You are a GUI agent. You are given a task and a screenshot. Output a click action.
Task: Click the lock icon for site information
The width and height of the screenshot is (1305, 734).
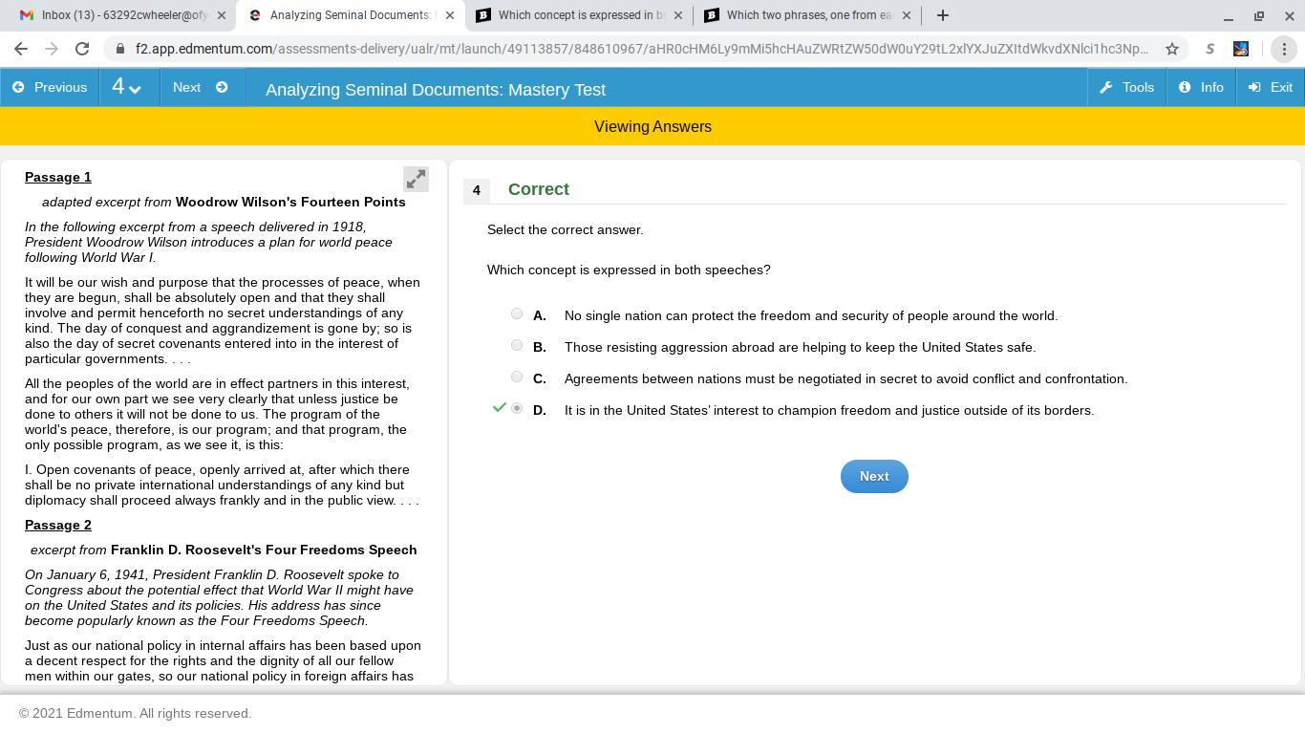click(x=119, y=49)
